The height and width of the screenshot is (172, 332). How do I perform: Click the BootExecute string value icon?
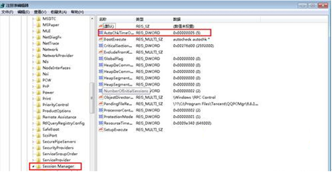click(x=100, y=39)
